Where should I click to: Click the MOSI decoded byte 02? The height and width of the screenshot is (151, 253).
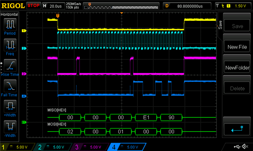[70, 132]
